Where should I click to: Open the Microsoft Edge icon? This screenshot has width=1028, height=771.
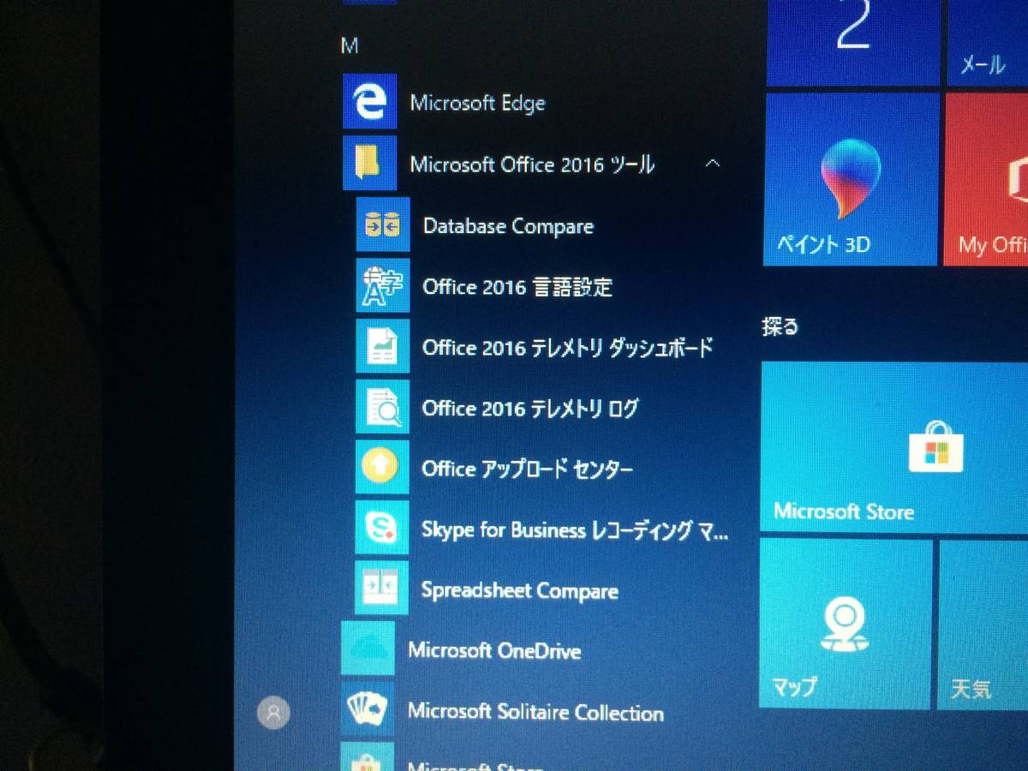tap(370, 102)
